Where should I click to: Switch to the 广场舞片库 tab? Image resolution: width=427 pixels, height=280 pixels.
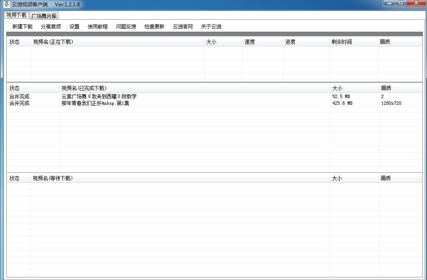point(44,15)
